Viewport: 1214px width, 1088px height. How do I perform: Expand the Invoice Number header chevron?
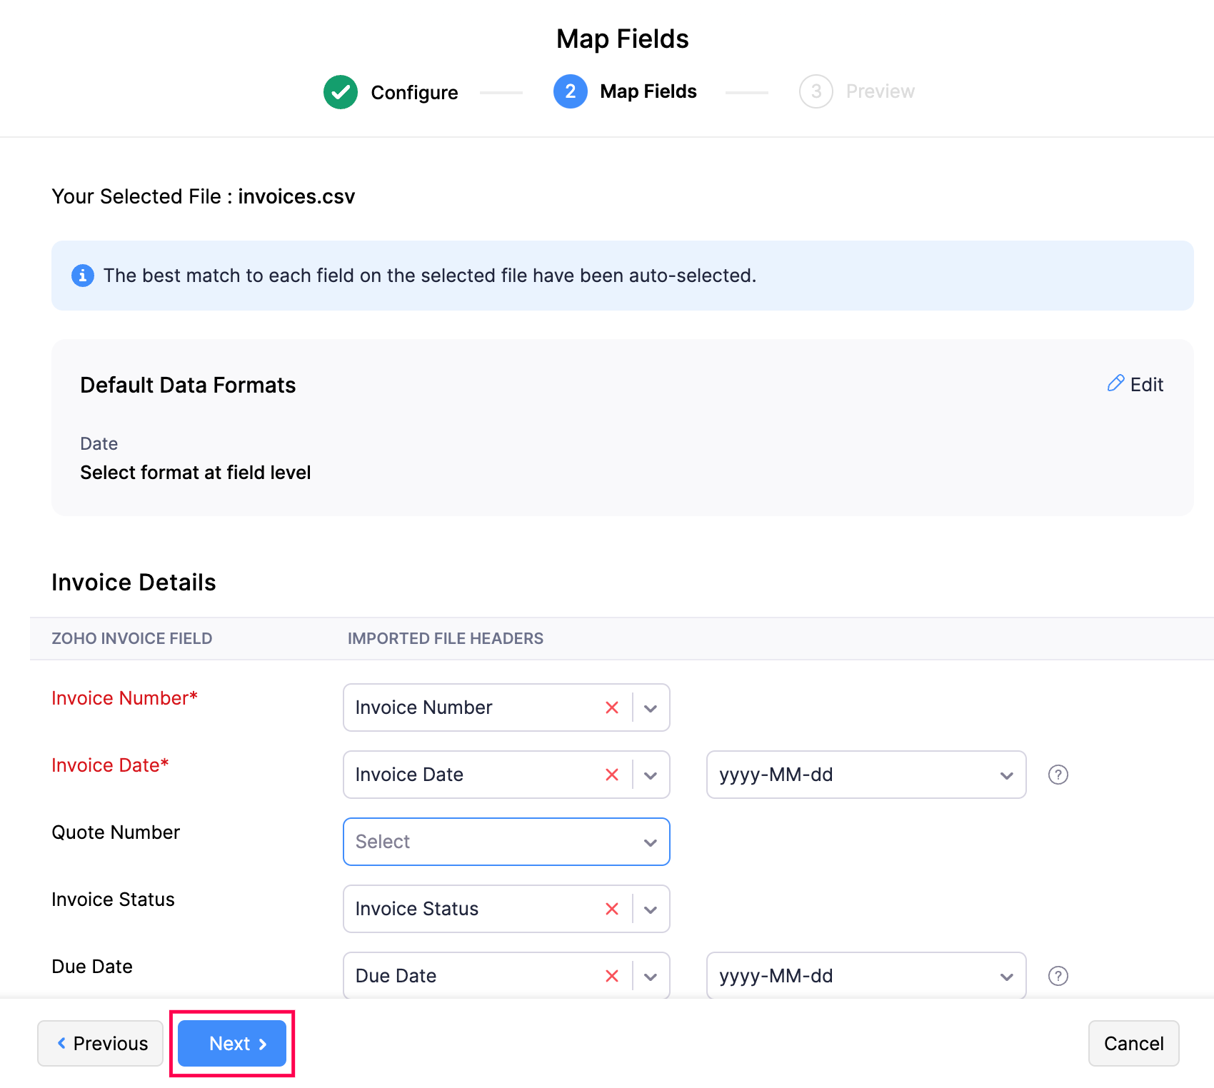point(650,707)
